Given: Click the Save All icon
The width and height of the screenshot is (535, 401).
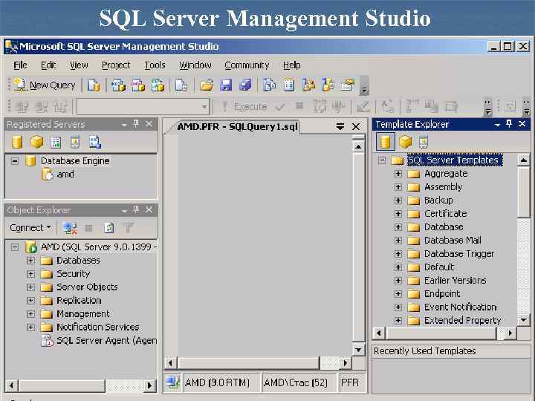Looking at the screenshot, I should [x=245, y=85].
